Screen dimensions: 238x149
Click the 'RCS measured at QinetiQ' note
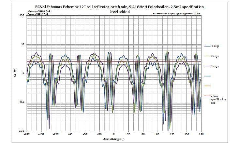[x=177, y=13]
